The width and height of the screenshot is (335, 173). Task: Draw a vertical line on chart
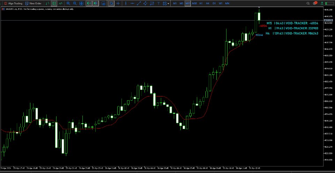coord(126,3)
